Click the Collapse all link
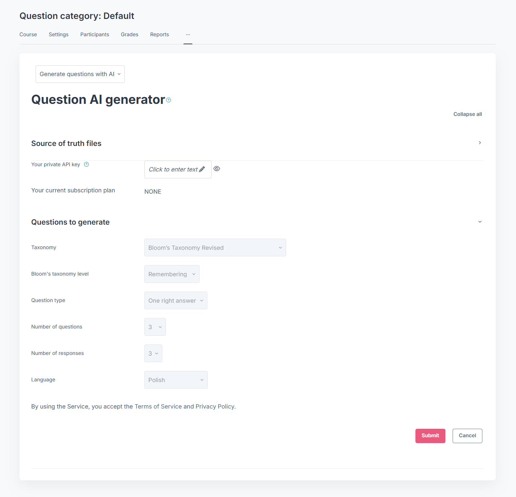The height and width of the screenshot is (497, 516). [467, 114]
